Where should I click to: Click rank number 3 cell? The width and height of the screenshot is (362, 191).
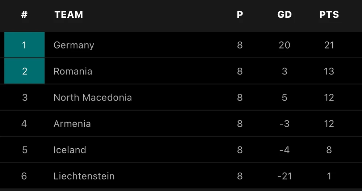24,97
